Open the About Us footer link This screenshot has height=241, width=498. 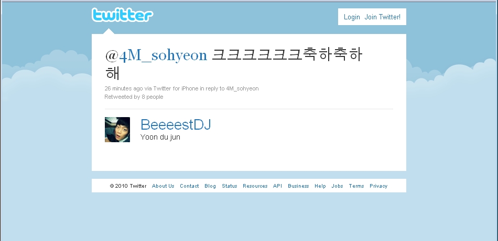tap(163, 186)
